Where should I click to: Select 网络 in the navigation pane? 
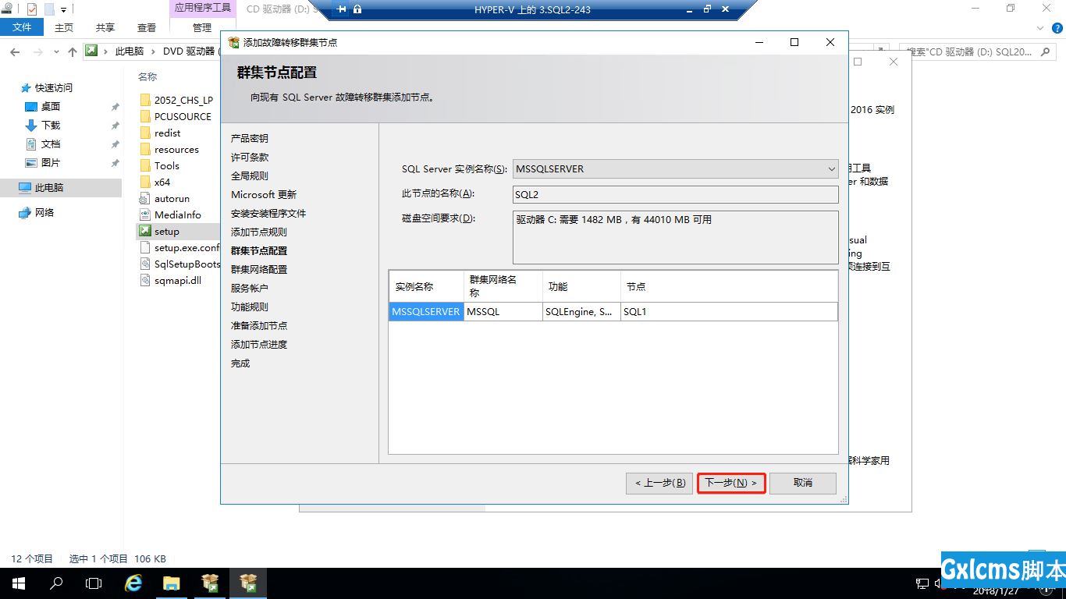click(x=44, y=212)
